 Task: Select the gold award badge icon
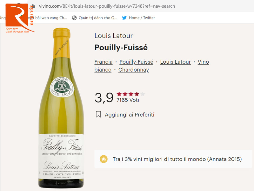(x=103, y=158)
